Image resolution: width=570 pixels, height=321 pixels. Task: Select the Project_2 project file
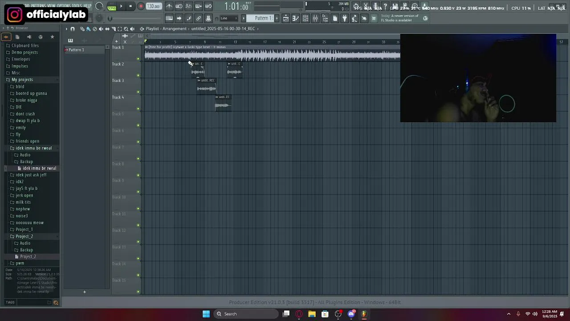[28, 257]
